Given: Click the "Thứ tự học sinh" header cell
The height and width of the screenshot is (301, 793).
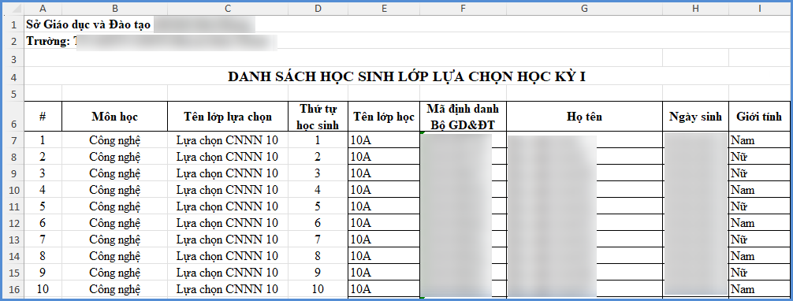Looking at the screenshot, I should point(318,117).
